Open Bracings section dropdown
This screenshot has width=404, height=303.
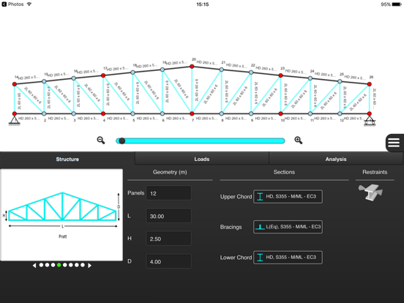(x=288, y=227)
